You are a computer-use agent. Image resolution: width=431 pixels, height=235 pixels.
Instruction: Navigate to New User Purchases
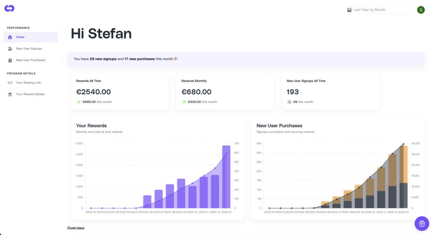click(x=31, y=60)
